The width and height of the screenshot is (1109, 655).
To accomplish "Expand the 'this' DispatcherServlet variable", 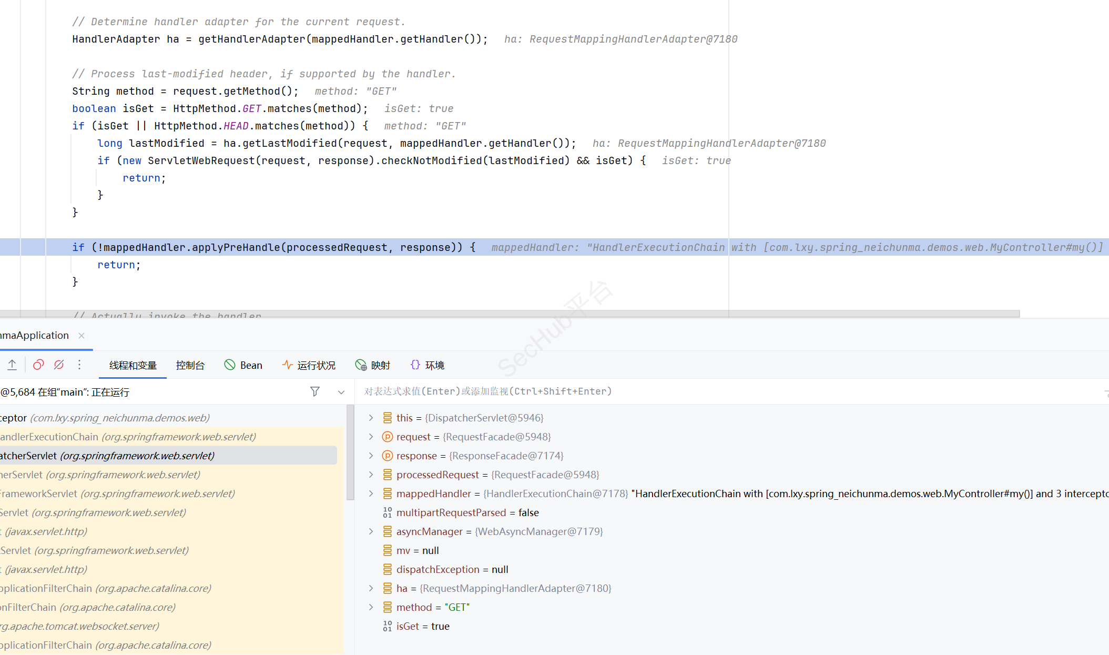I will point(371,418).
